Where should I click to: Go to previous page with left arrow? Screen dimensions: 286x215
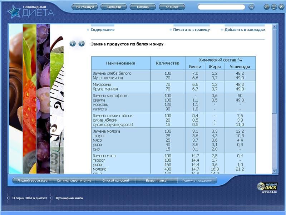pyautogui.click(x=73, y=44)
